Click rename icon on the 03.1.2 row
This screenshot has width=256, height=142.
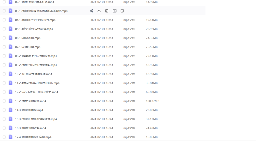(114, 11)
